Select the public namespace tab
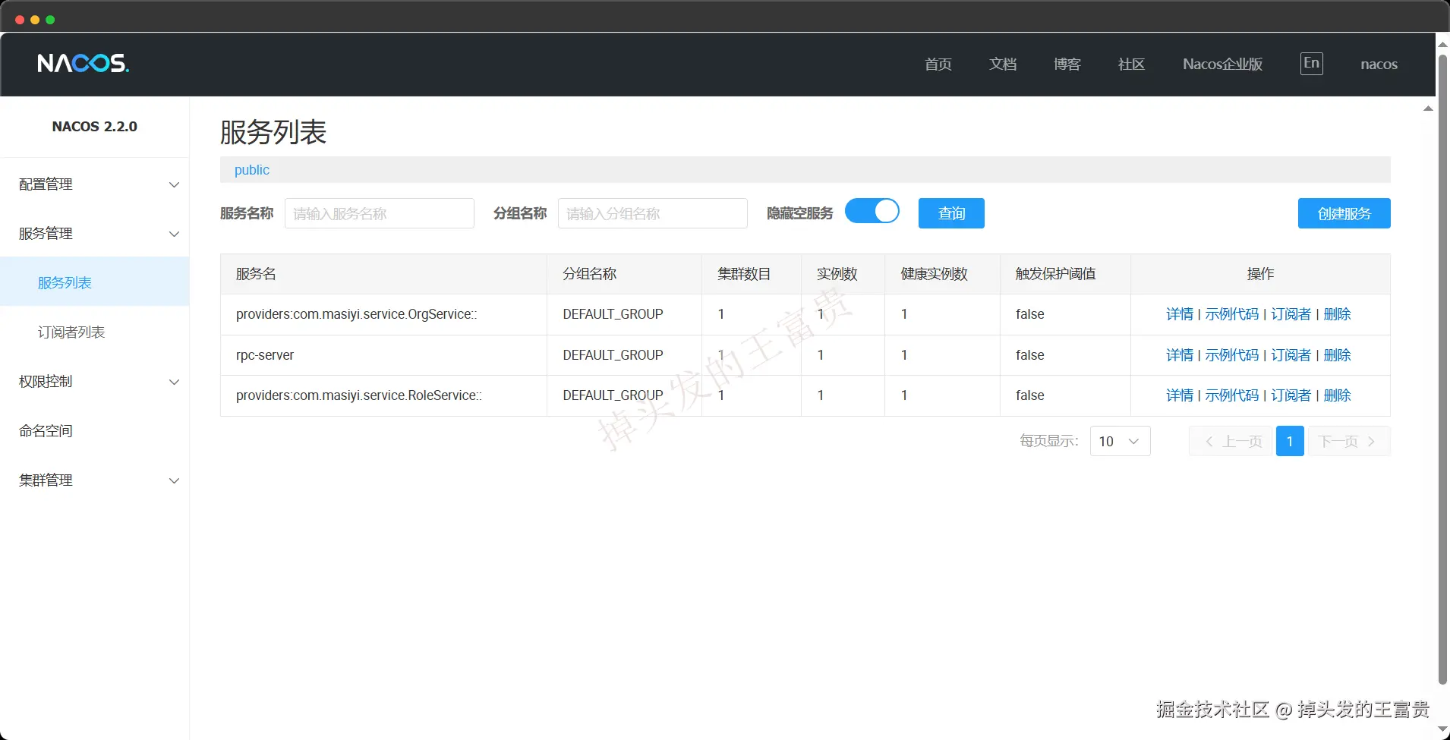 point(252,170)
